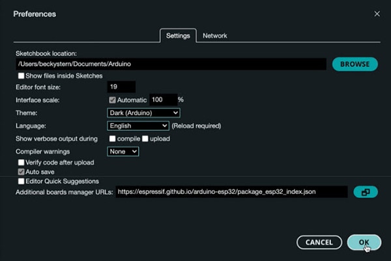Select the Settings tab
The image size is (391, 261).
point(177,36)
